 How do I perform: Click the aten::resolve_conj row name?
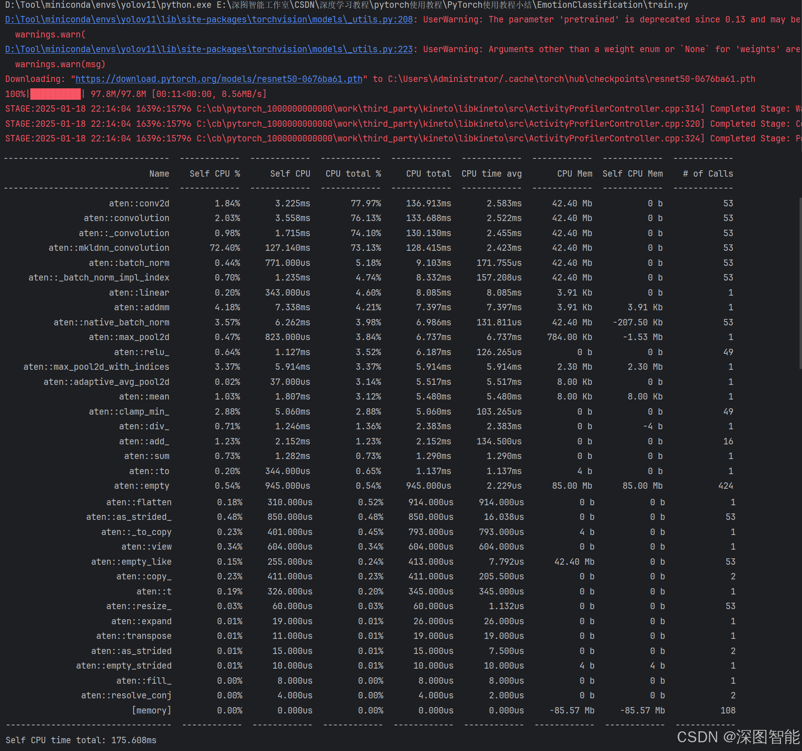pyautogui.click(x=126, y=696)
